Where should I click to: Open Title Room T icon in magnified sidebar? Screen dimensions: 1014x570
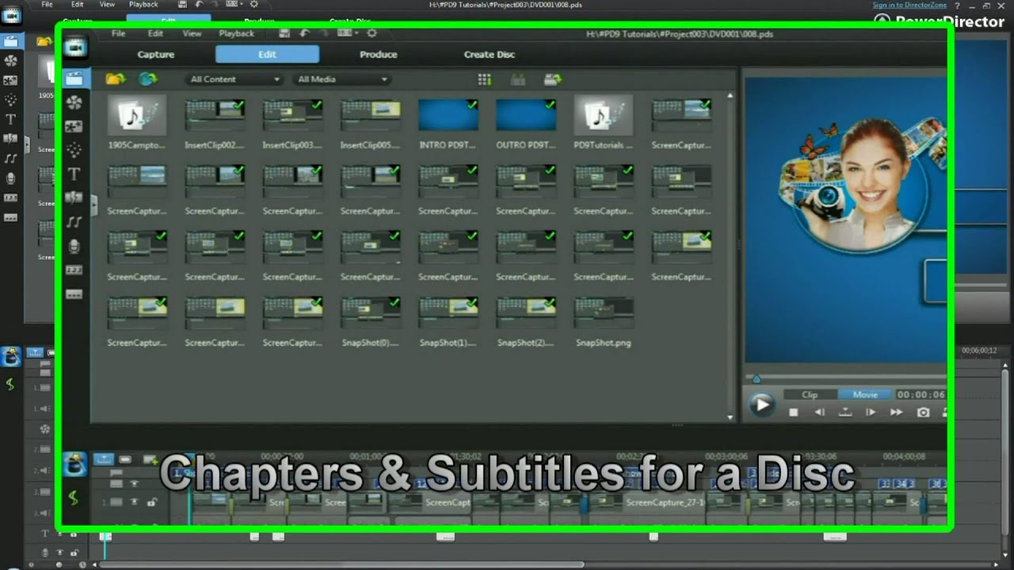(74, 173)
